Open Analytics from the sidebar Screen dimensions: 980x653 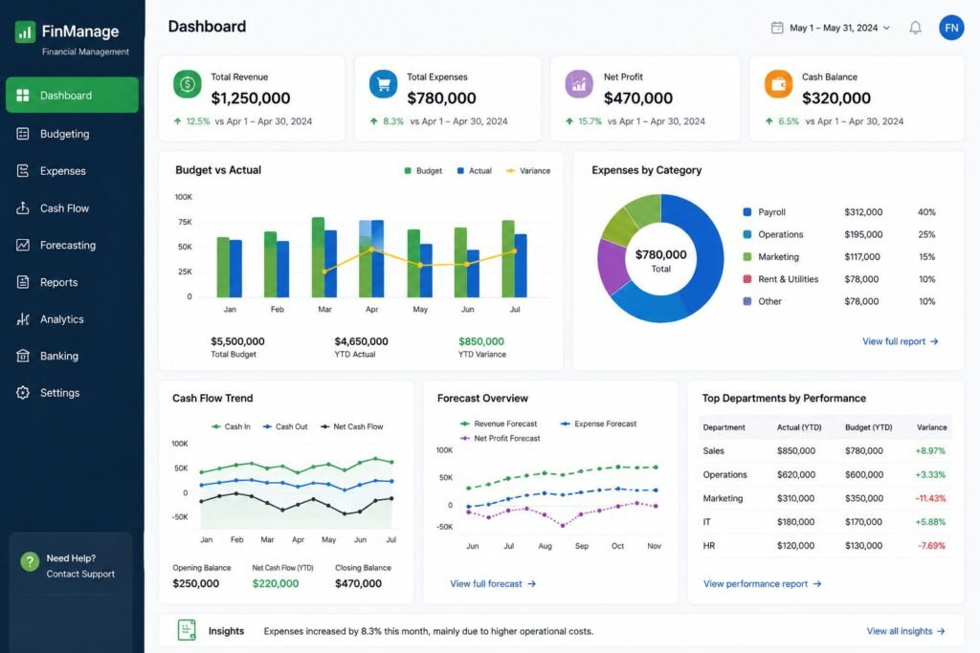[72, 319]
